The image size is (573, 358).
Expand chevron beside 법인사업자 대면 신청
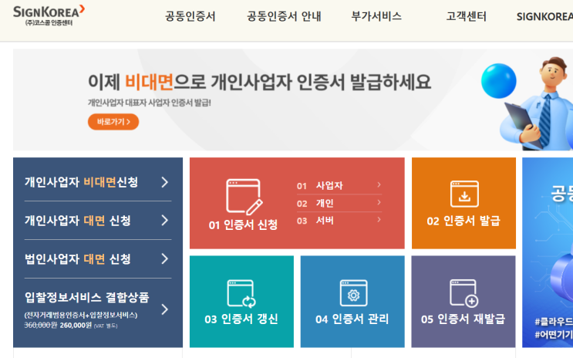click(165, 259)
